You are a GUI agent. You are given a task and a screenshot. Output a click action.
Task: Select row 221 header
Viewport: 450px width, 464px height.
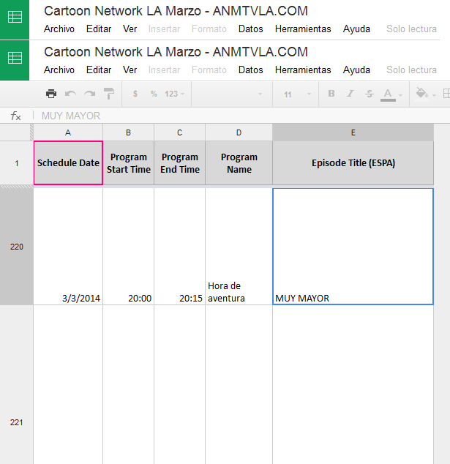pos(17,385)
